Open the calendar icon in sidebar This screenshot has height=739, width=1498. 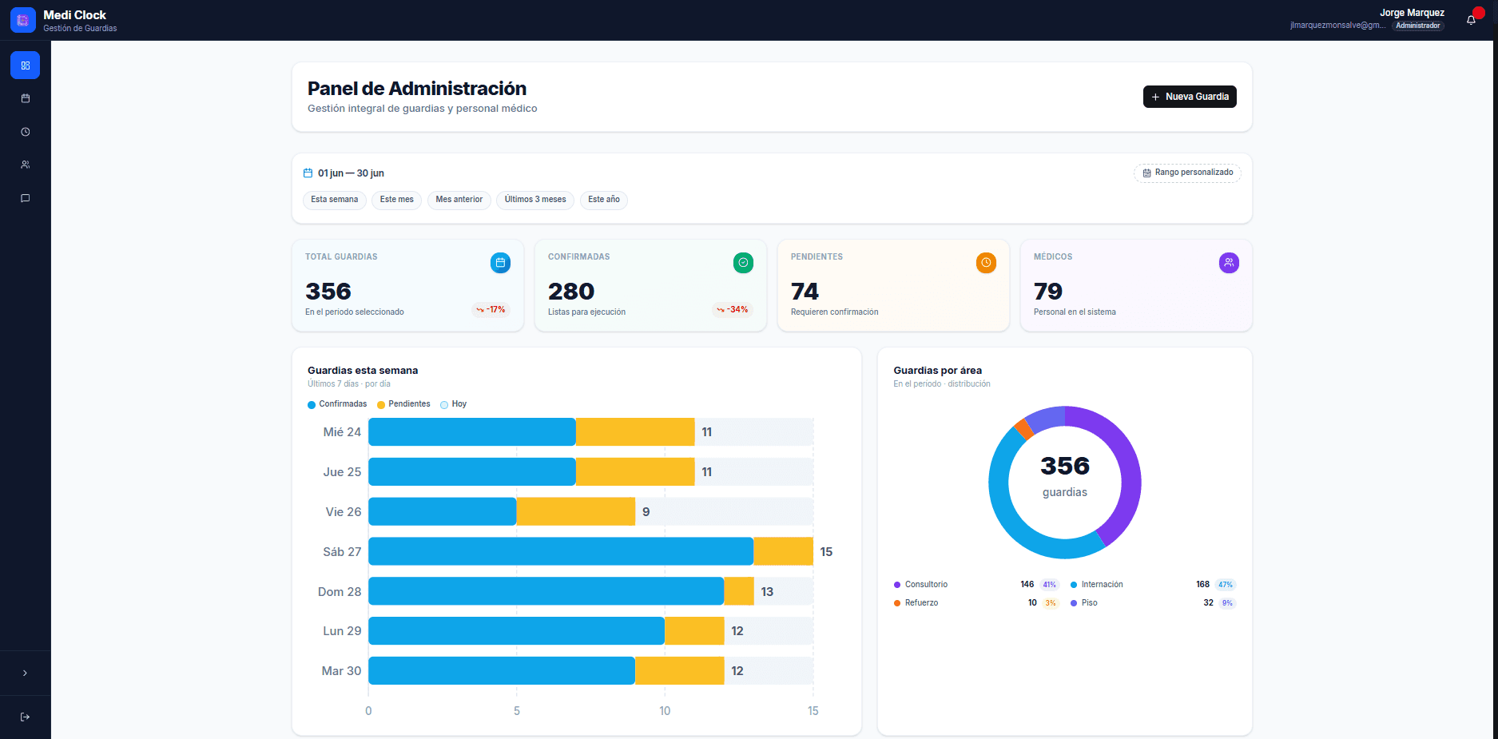(x=25, y=98)
